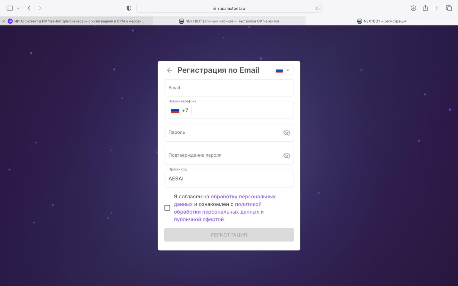This screenshot has width=458, height=286.
Task: Show the tab overview grid
Action: [449, 8]
